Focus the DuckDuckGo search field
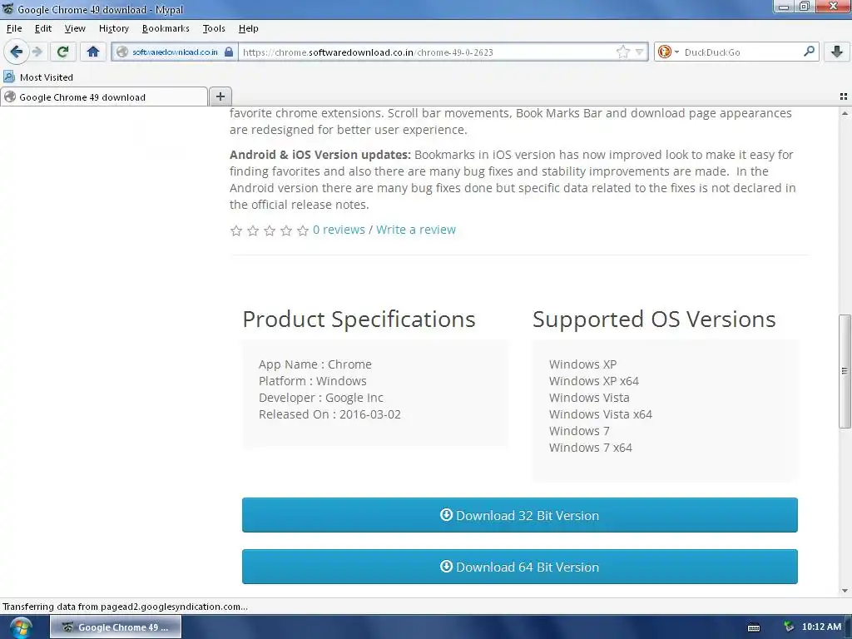The width and height of the screenshot is (852, 639). (741, 52)
